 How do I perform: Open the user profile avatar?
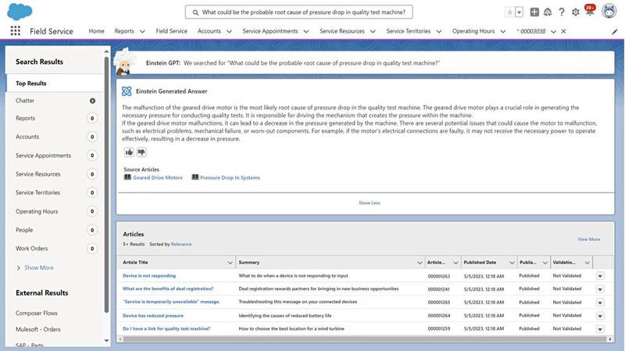609,12
